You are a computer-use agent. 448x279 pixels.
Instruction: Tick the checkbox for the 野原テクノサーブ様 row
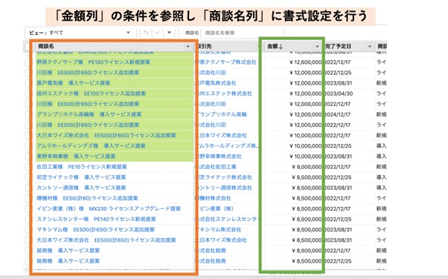click(x=28, y=62)
